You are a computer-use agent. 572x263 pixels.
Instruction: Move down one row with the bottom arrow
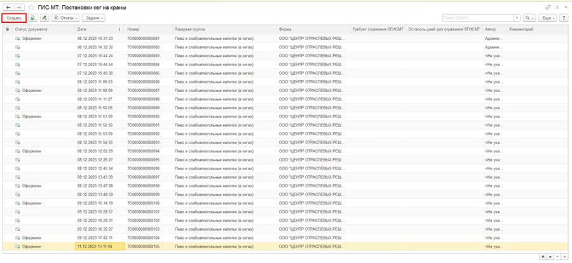pos(557,257)
